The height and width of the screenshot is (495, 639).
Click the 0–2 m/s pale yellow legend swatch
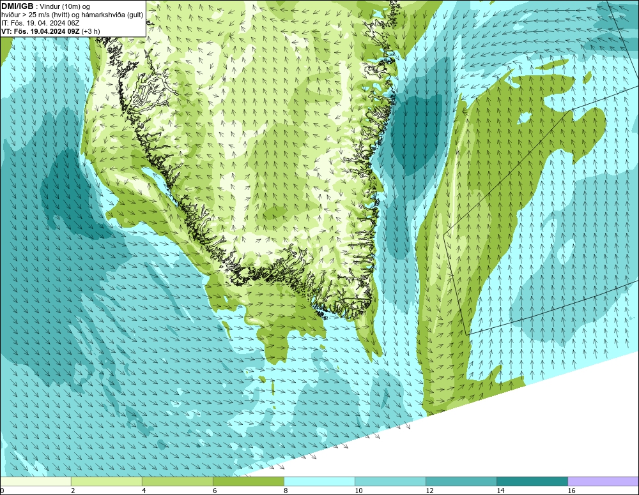(x=36, y=482)
